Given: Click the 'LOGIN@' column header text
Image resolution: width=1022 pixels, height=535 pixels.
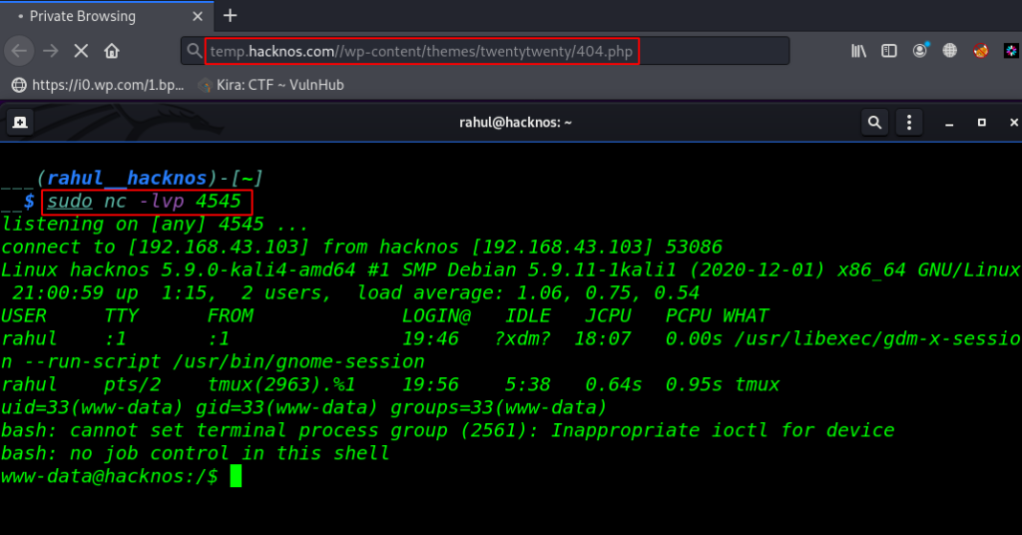Looking at the screenshot, I should (x=436, y=316).
